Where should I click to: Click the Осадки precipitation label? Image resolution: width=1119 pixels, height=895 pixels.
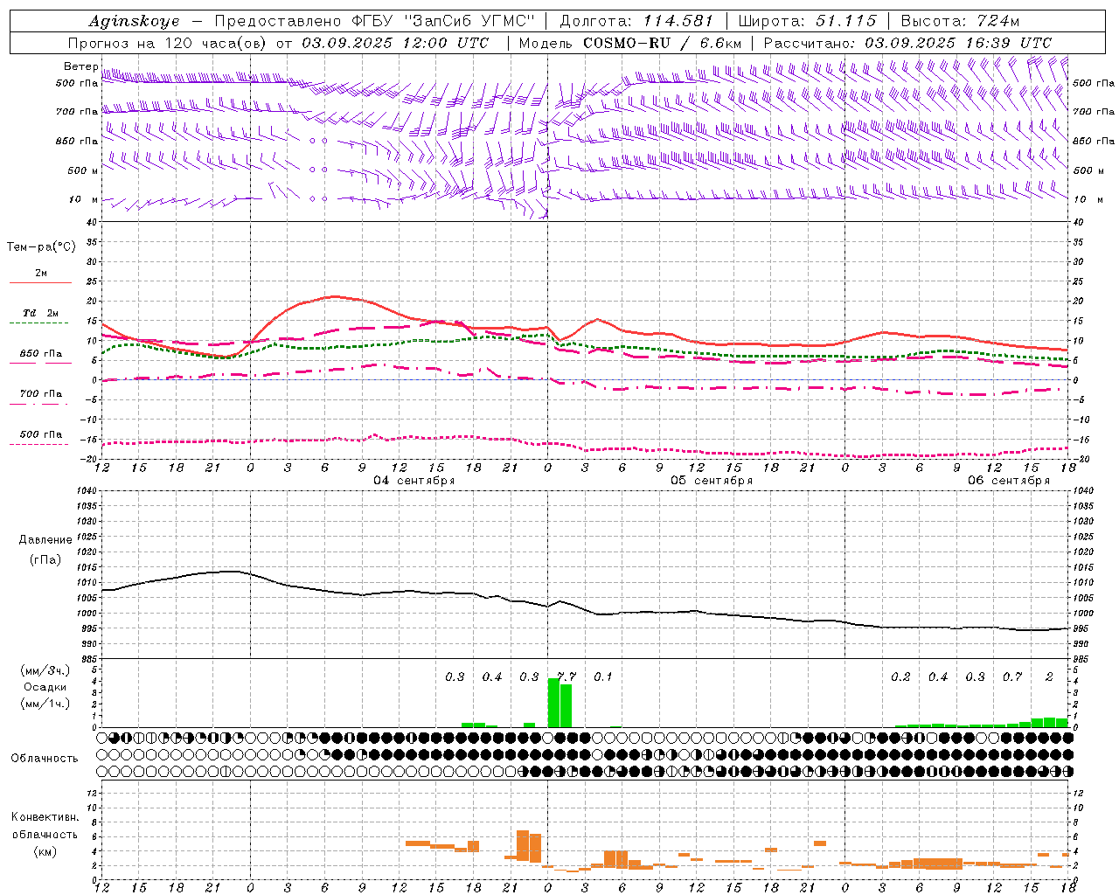(45, 687)
